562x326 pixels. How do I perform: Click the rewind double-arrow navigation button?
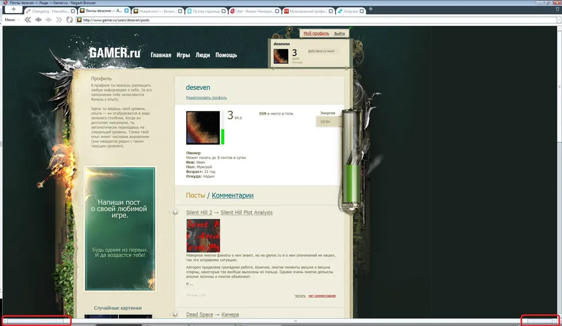pos(27,20)
